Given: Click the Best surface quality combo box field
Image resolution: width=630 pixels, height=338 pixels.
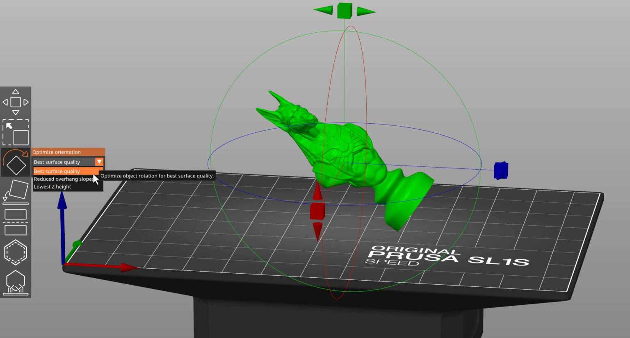Looking at the screenshot, I should point(62,162).
